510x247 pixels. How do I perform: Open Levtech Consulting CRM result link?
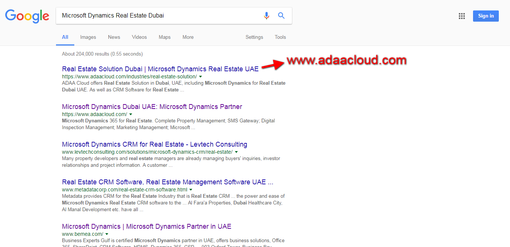pos(155,144)
